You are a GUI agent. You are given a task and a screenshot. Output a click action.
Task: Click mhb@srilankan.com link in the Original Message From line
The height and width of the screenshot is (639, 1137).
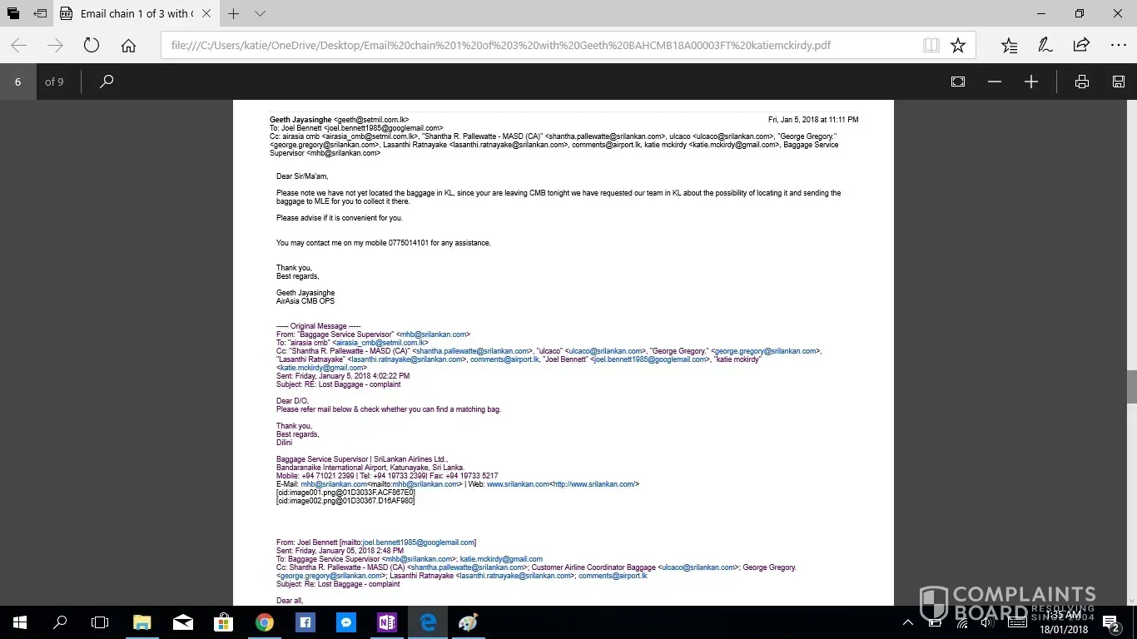tap(434, 334)
